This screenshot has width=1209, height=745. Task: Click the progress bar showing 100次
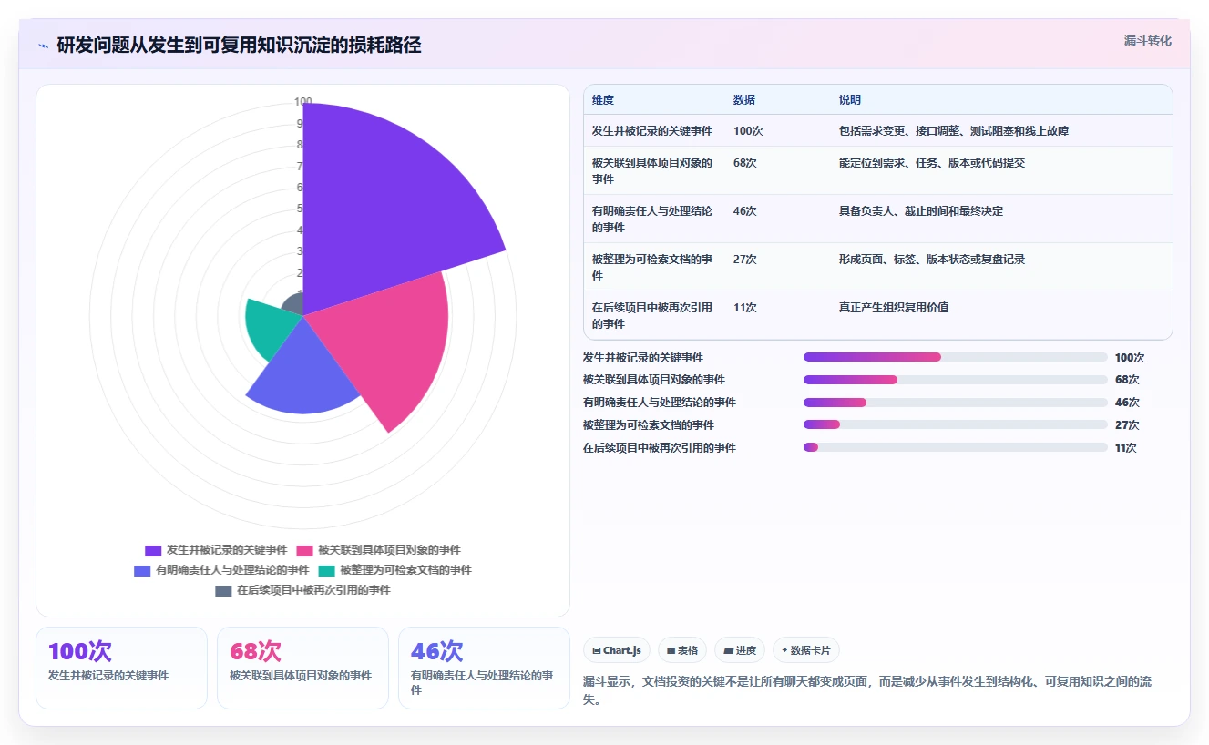click(955, 357)
